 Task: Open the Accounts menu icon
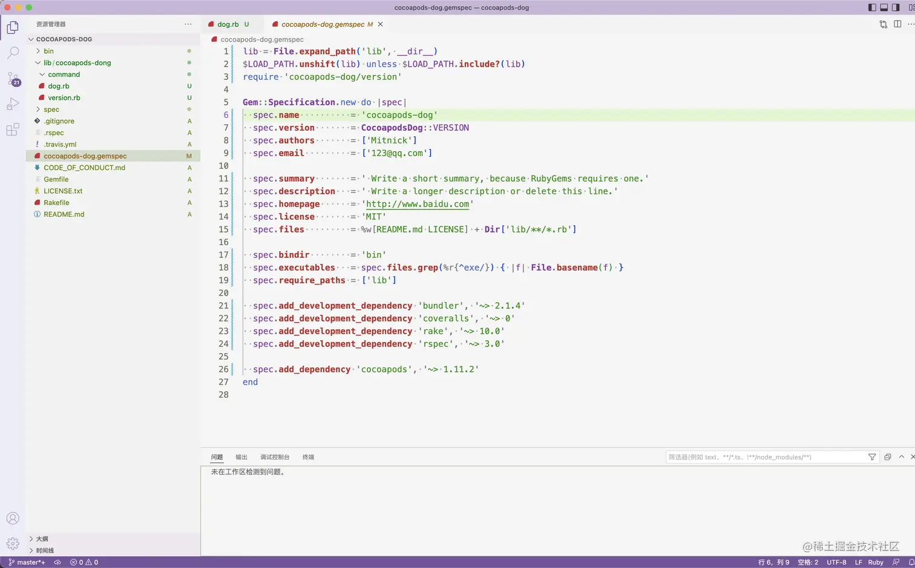click(13, 518)
